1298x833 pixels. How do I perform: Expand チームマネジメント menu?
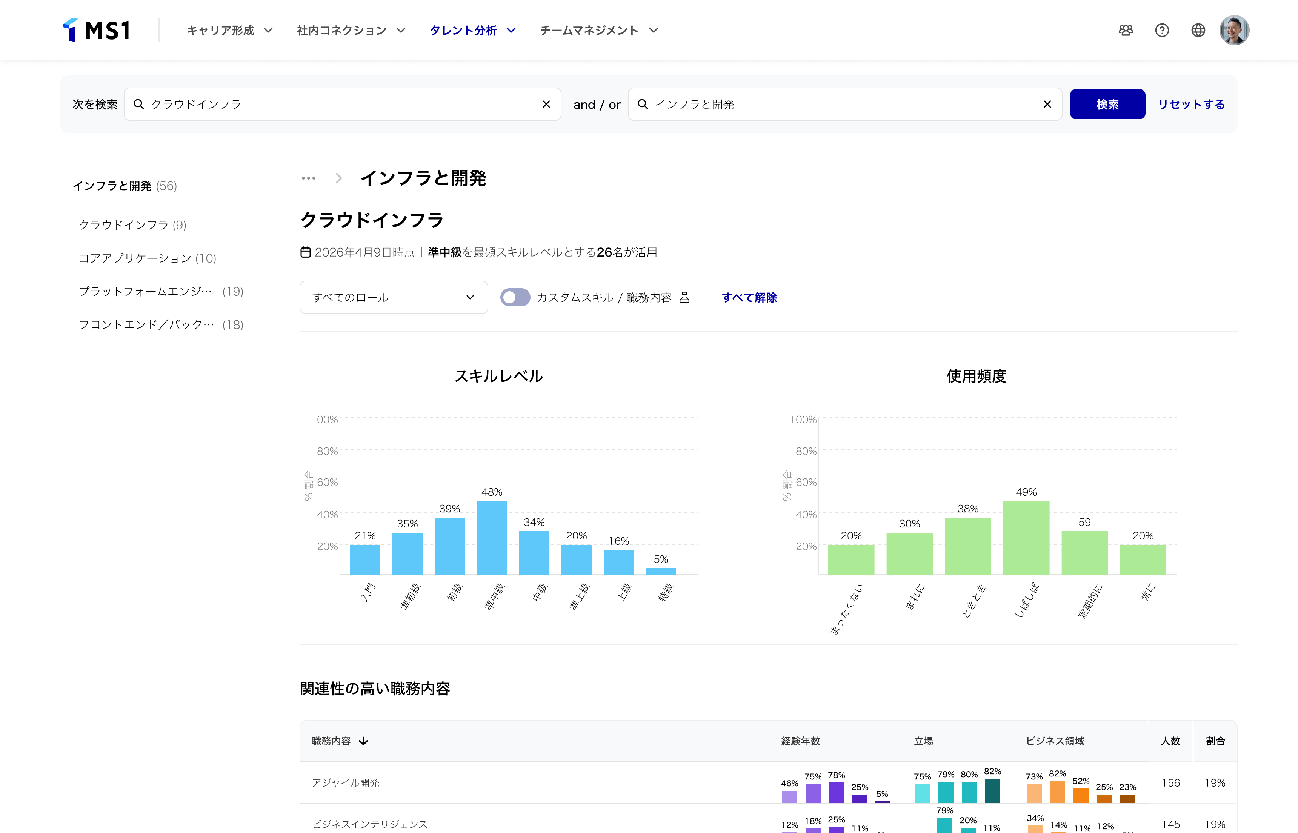pyautogui.click(x=599, y=30)
